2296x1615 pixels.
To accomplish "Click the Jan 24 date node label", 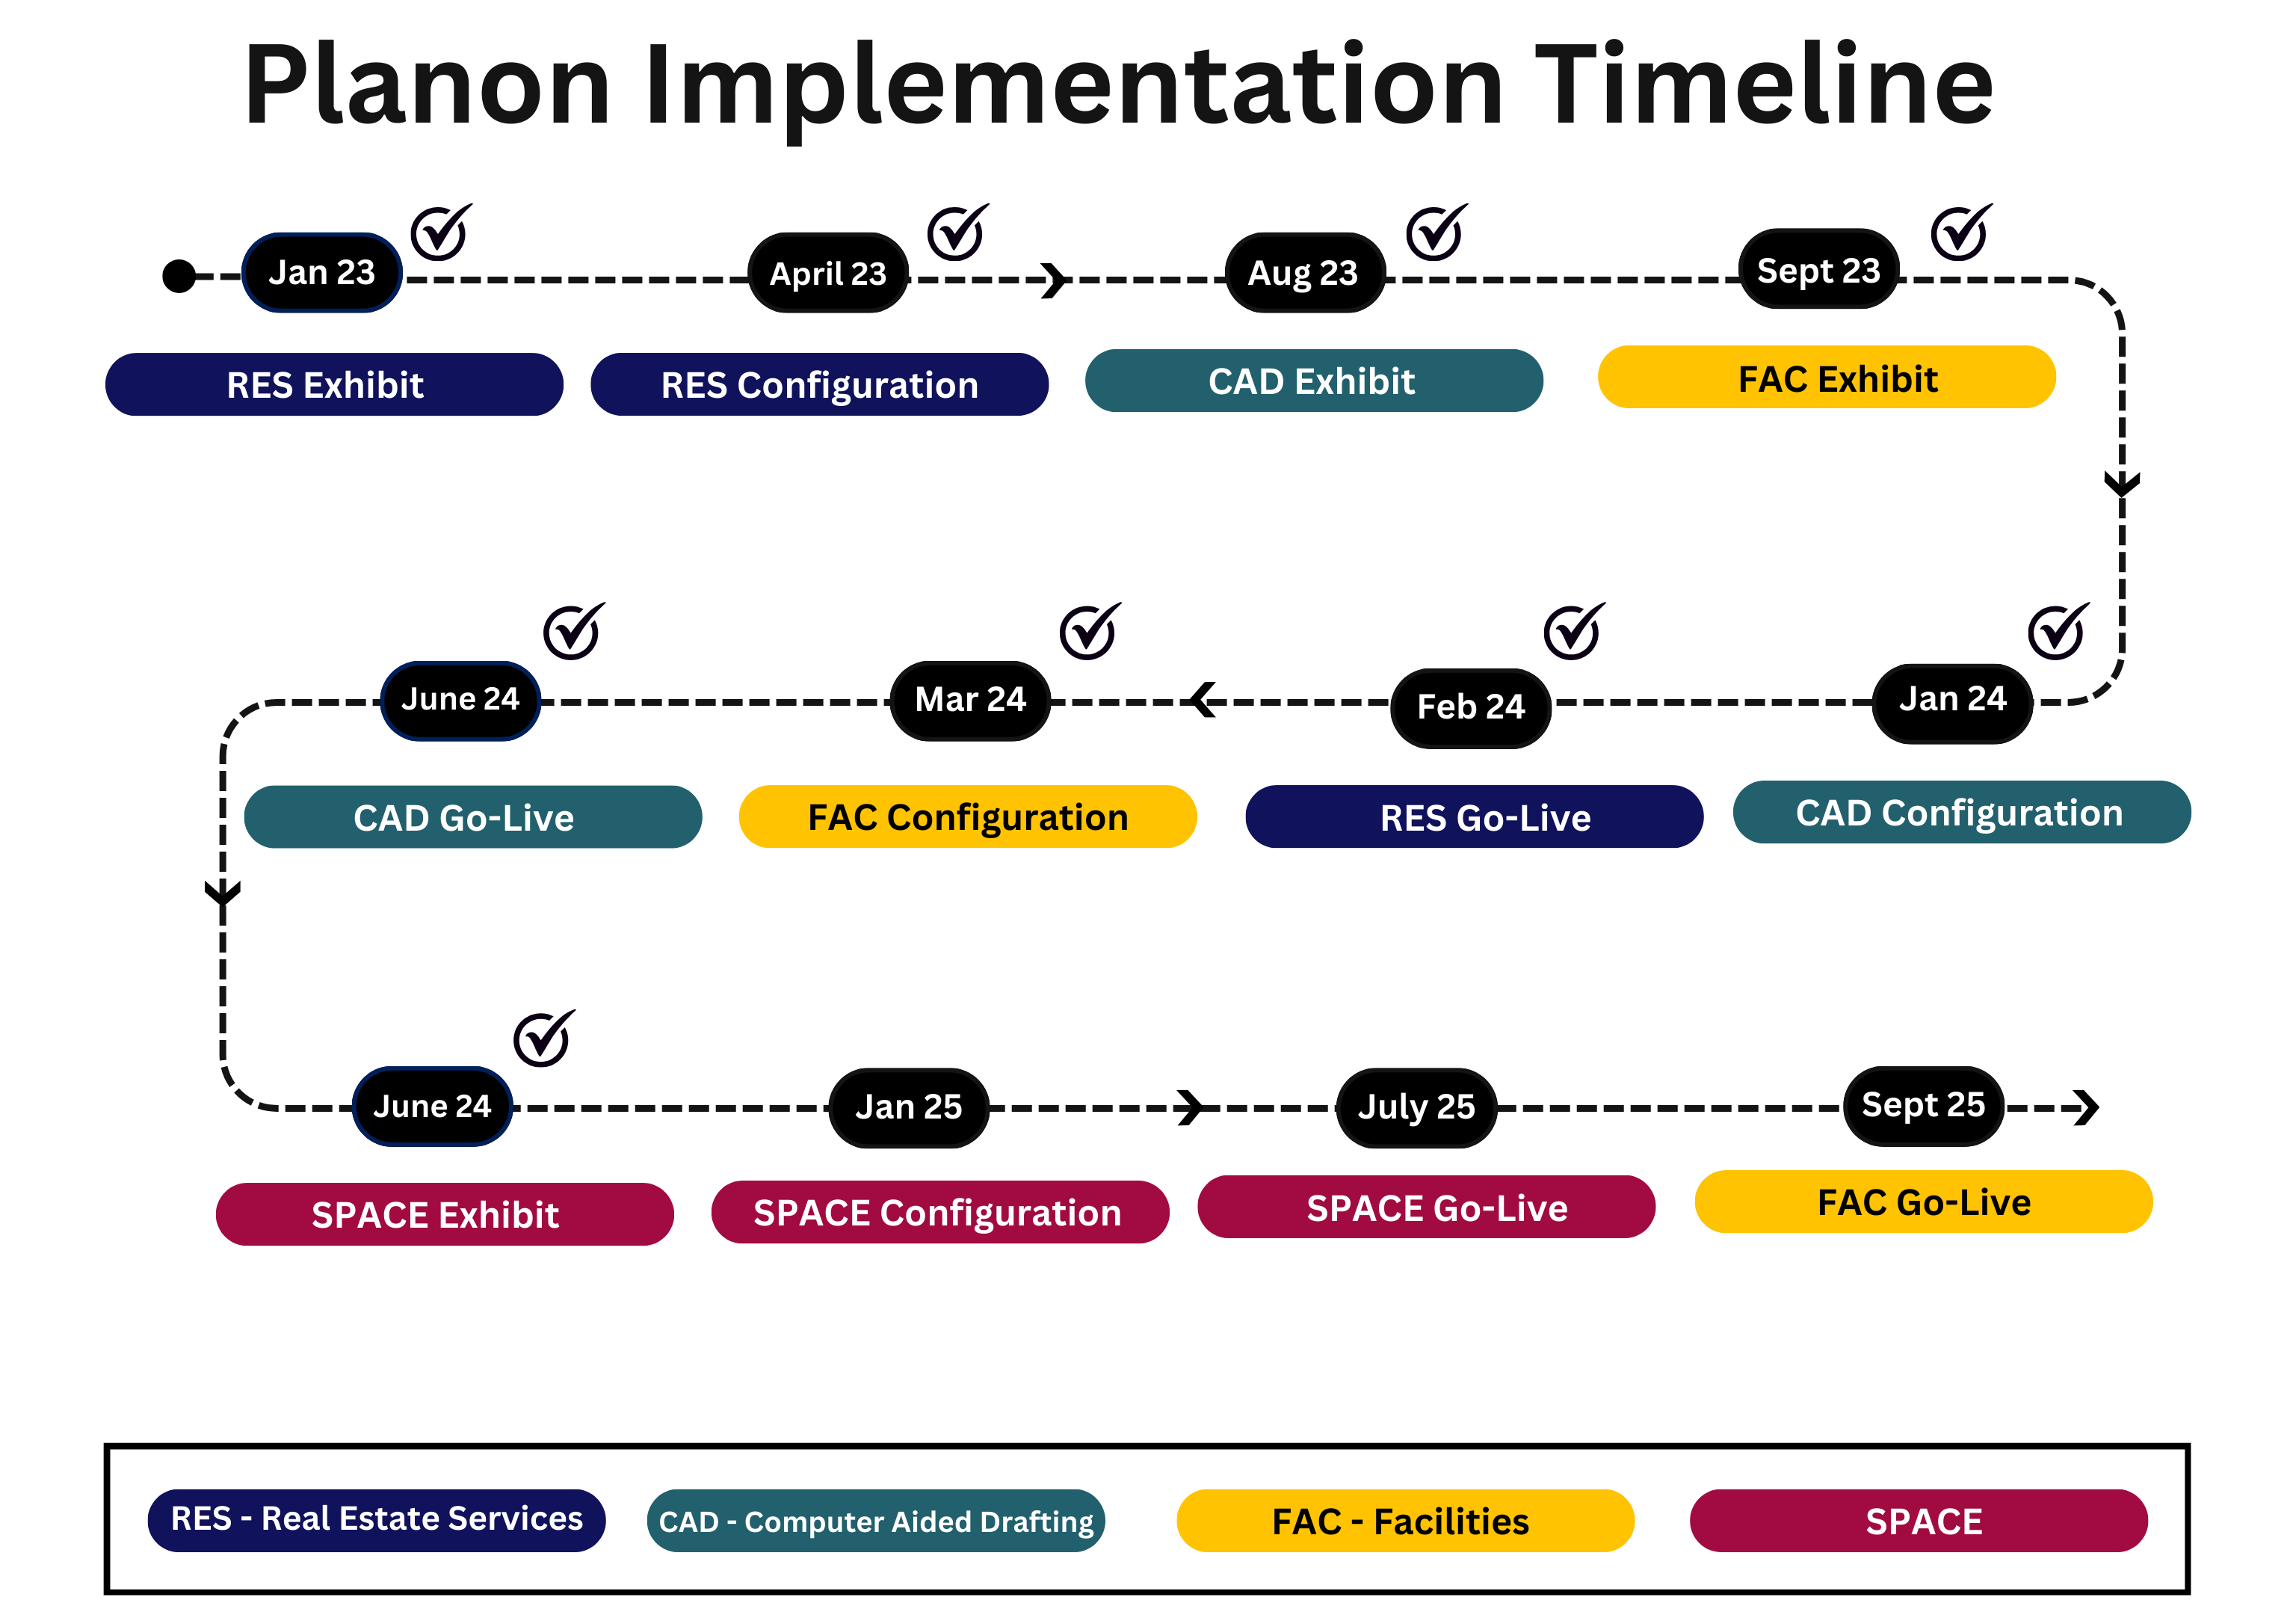I will click(1933, 698).
